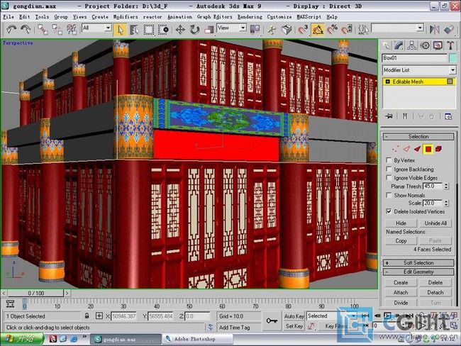461x346 pixels.
Task: Click the Attach button
Action: (x=401, y=293)
